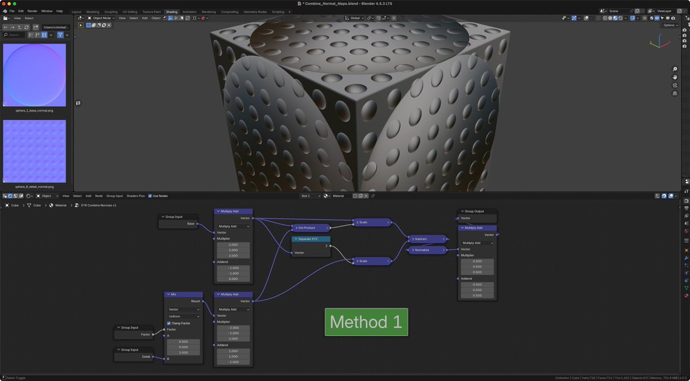Toggle X-ray view in viewport header

coord(599,18)
